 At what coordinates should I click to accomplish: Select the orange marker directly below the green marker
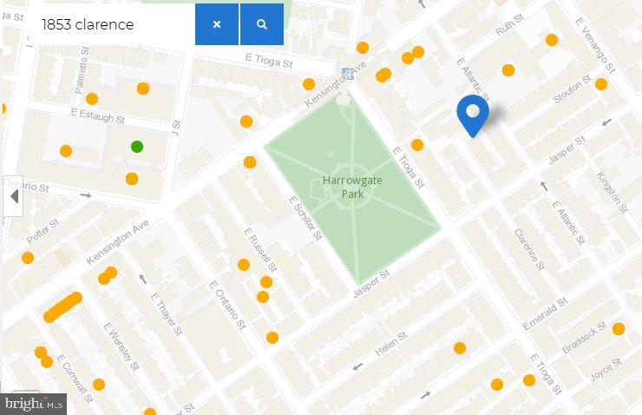[x=132, y=179]
